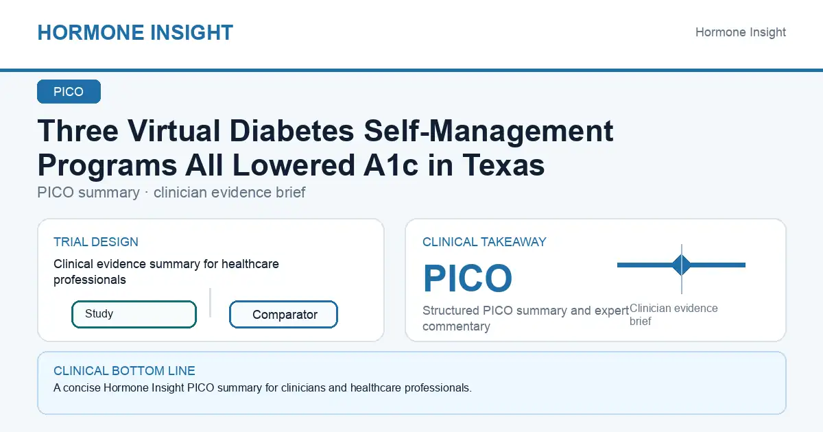The width and height of the screenshot is (823, 432).
Task: Click the CLINICAL TAKEAWAY section label
Action: coord(484,242)
